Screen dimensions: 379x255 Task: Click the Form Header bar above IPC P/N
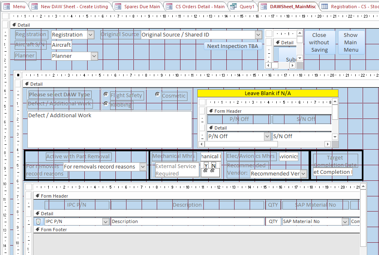click(196, 196)
